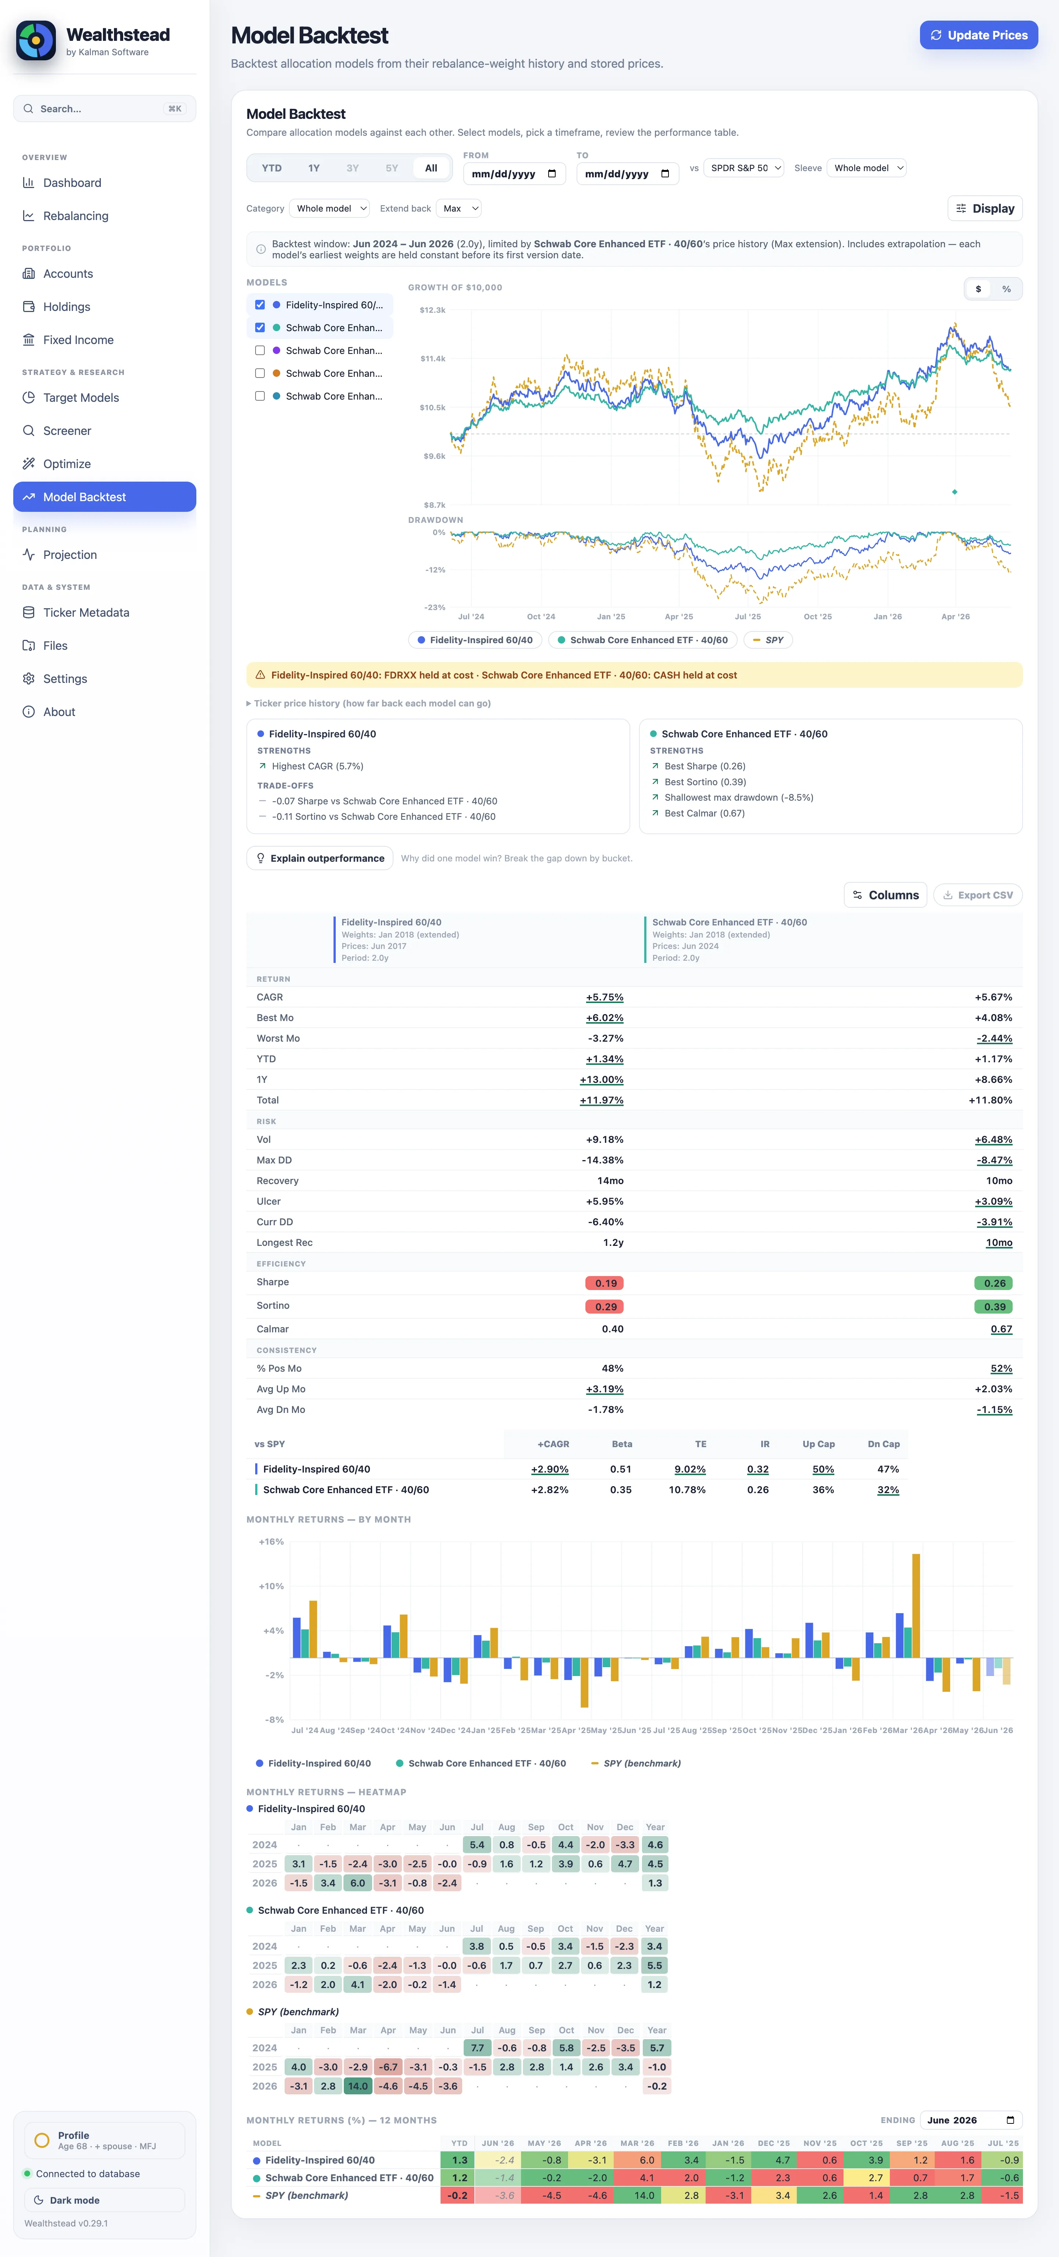This screenshot has width=1059, height=2257.
Task: Click the Rebalancing line-chart icon
Action: (x=29, y=216)
